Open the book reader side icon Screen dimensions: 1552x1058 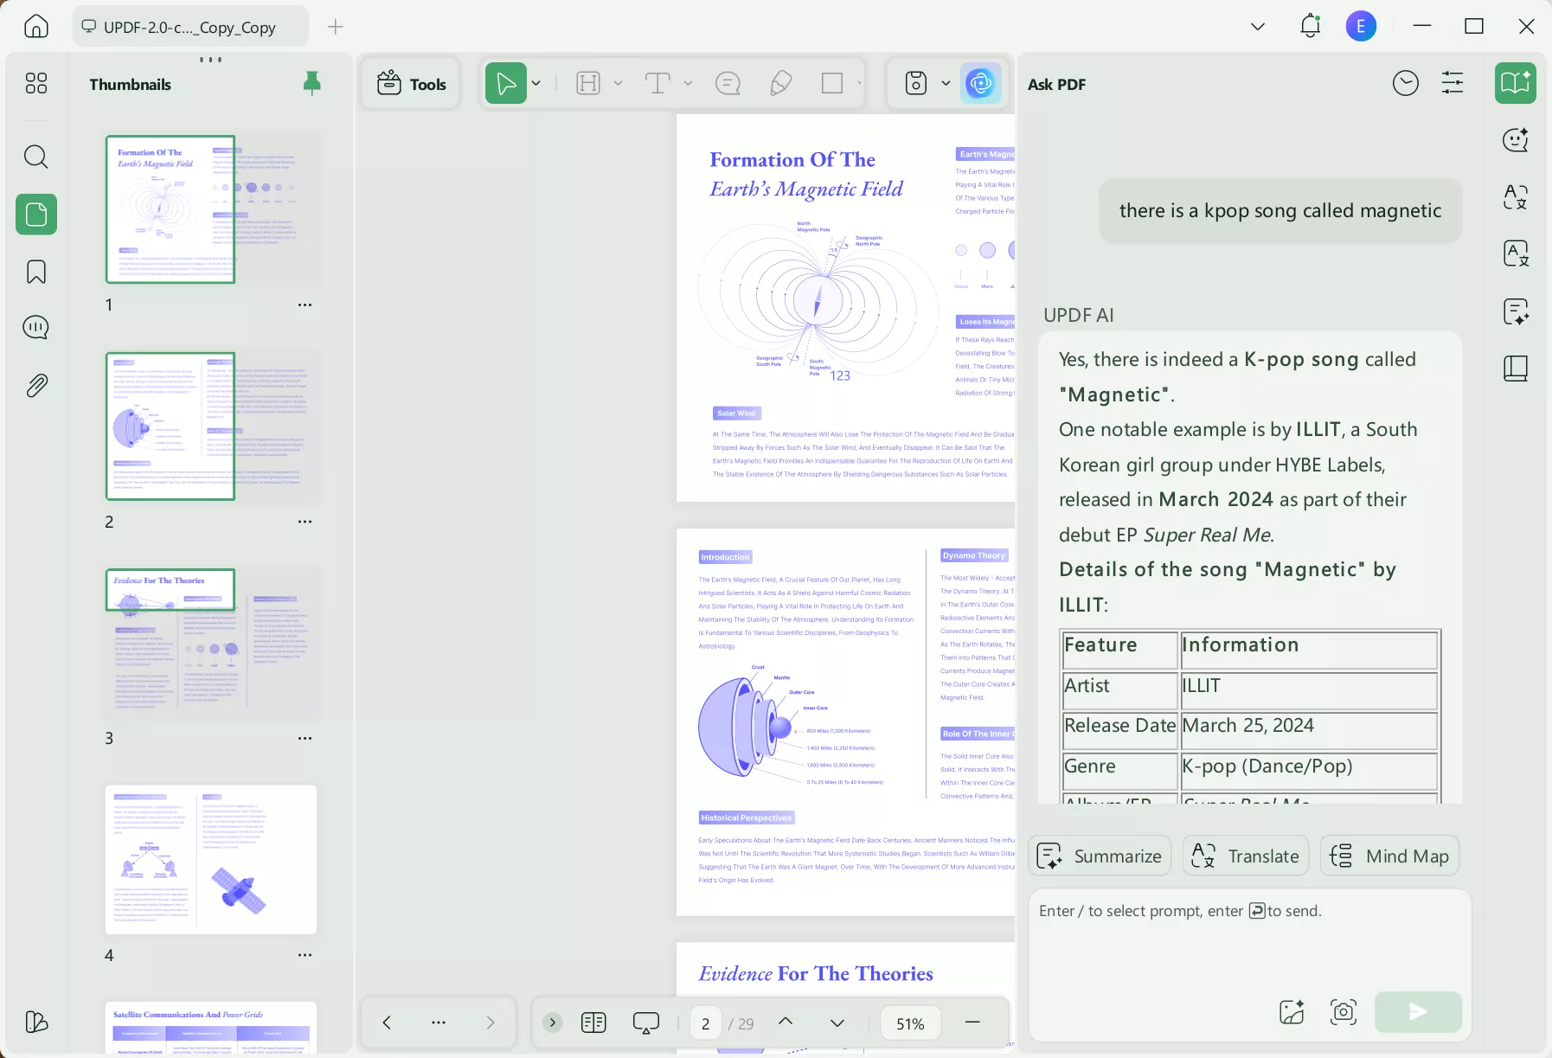pyautogui.click(x=1516, y=369)
